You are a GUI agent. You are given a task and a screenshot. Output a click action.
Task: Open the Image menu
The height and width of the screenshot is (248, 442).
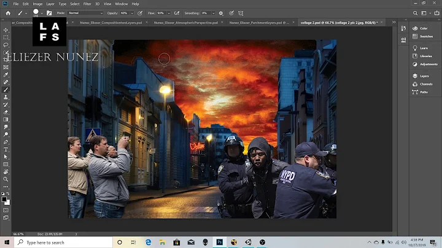(x=37, y=4)
